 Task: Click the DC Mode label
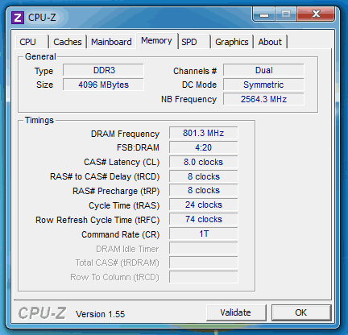point(199,85)
